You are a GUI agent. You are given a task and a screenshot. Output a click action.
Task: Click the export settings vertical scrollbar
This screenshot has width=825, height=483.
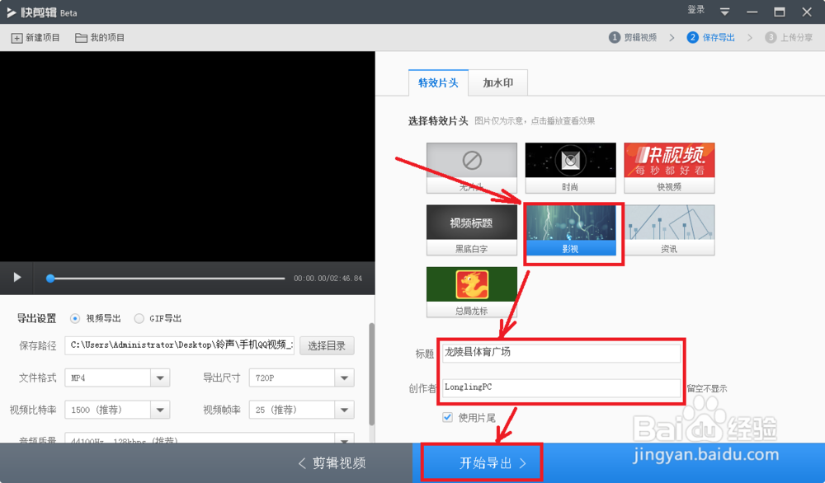371,374
